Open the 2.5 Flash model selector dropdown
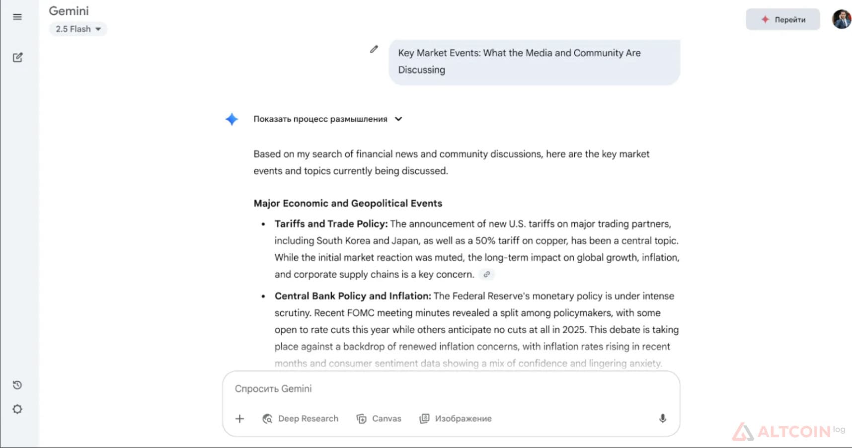This screenshot has height=448, width=852. click(x=78, y=29)
